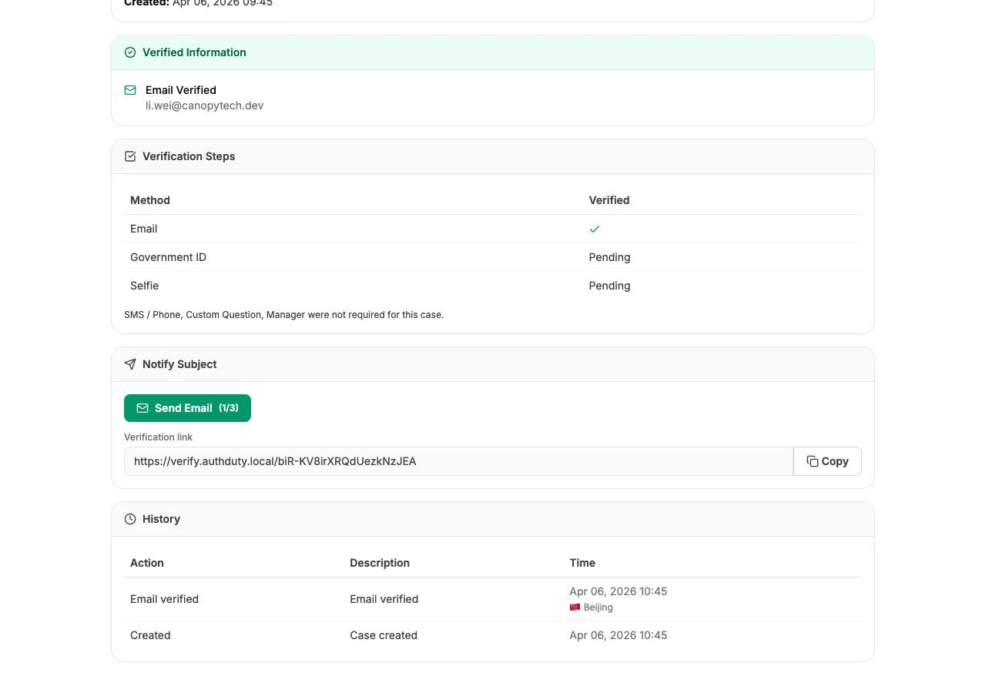
Task: Click the Verification Steps section header
Action: [189, 156]
